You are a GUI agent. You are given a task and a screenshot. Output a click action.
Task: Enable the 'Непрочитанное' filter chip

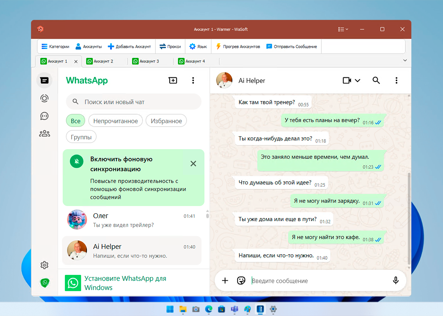(x=115, y=121)
